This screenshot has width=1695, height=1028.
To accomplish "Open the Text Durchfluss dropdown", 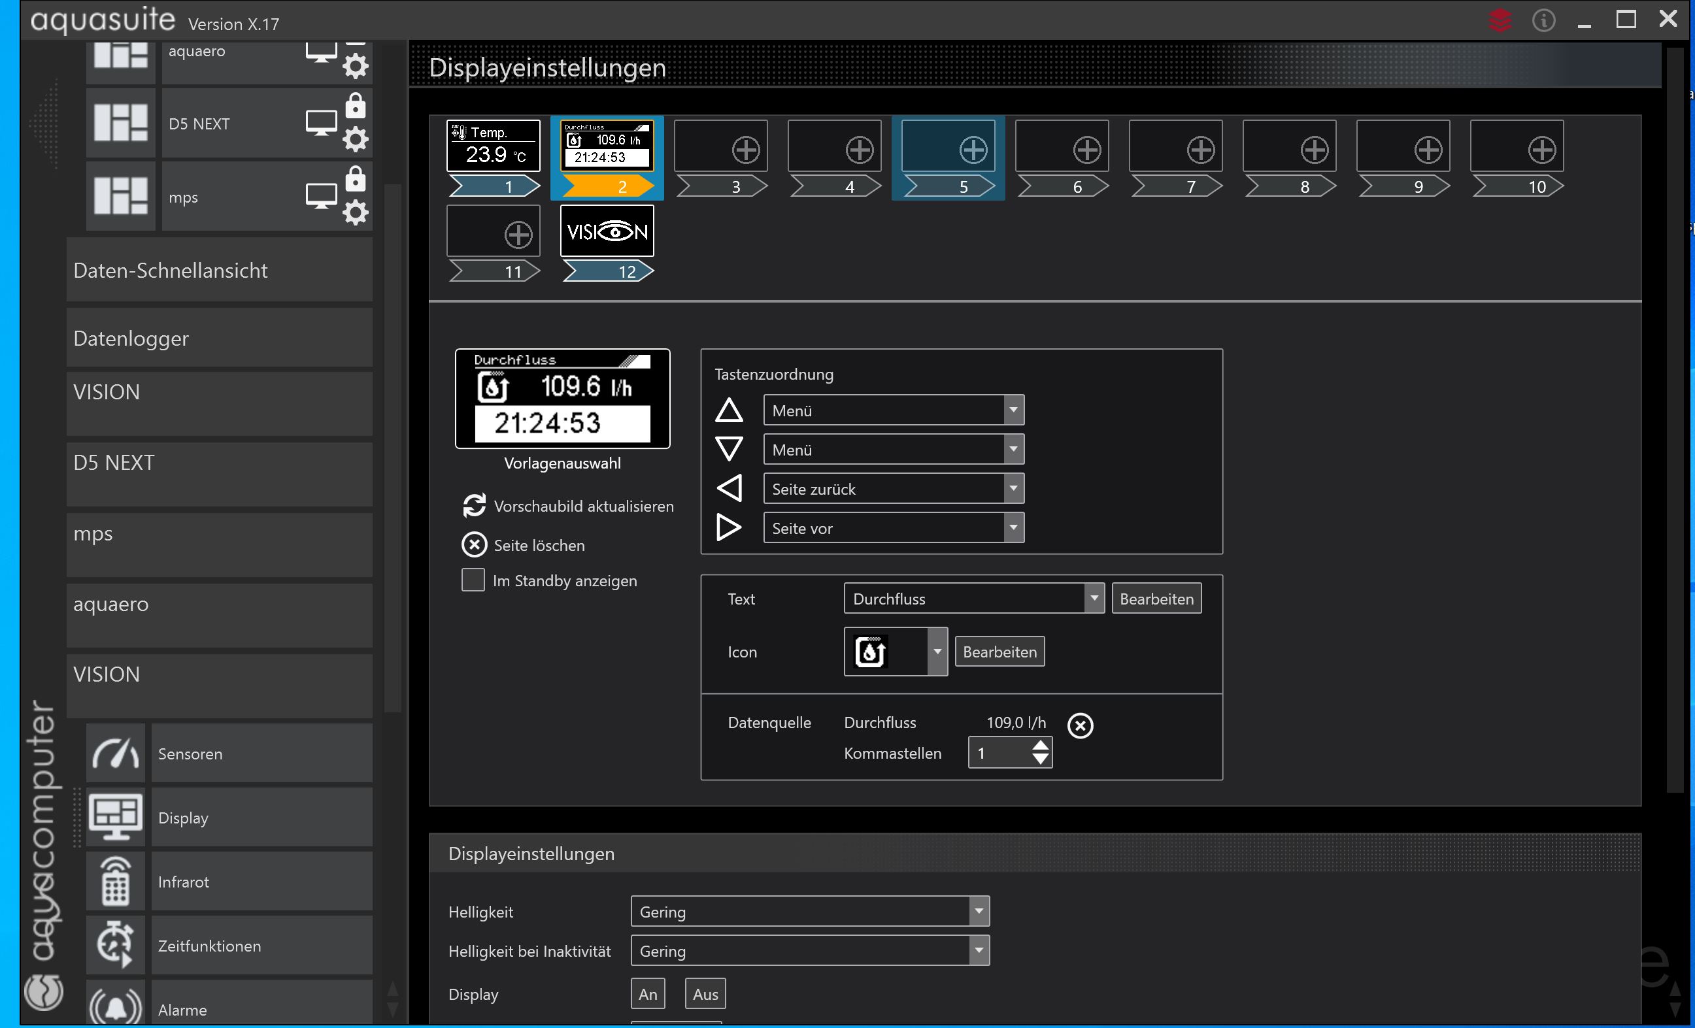I will 973,598.
